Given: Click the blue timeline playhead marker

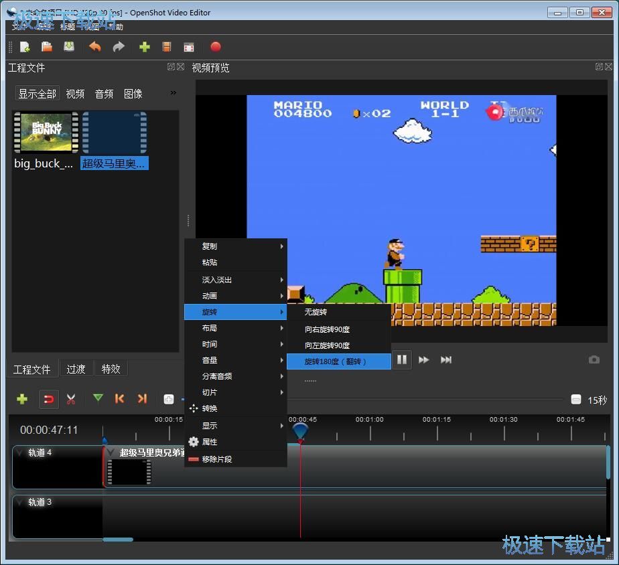Looking at the screenshot, I should click(300, 432).
